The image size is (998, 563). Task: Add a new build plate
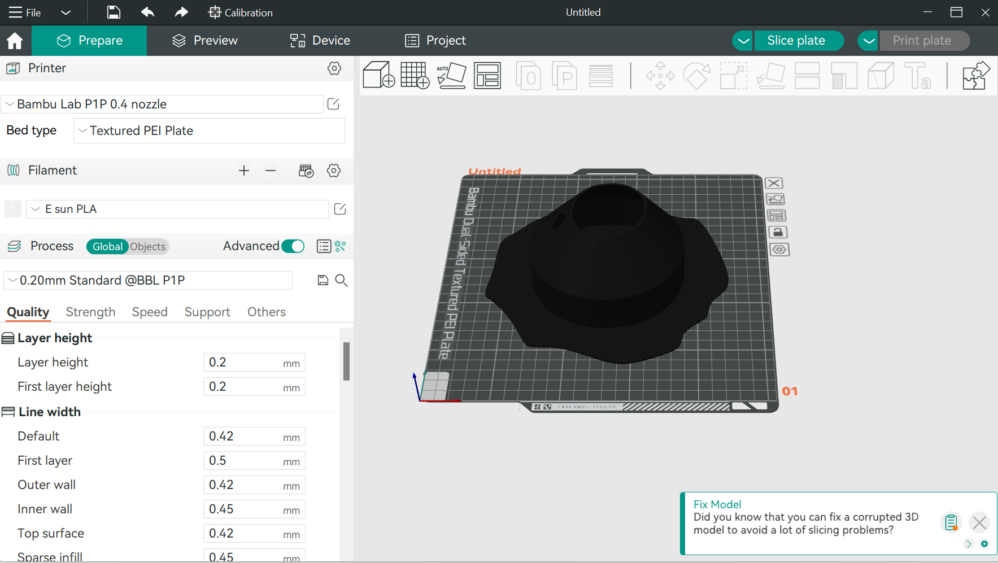pyautogui.click(x=415, y=75)
